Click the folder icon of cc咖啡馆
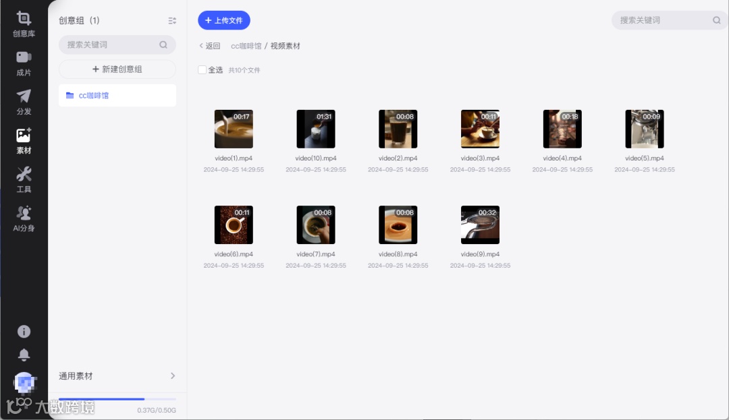729x420 pixels. (x=70, y=95)
